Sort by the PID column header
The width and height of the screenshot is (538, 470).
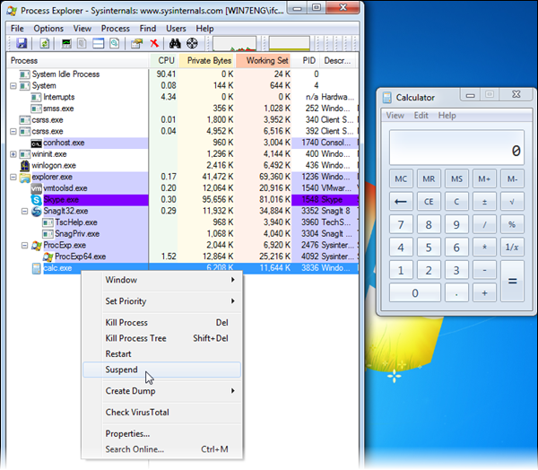click(306, 61)
